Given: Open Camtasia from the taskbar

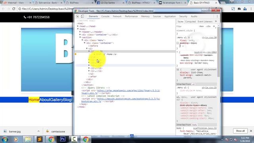Looking at the screenshot, I should click(x=74, y=139).
